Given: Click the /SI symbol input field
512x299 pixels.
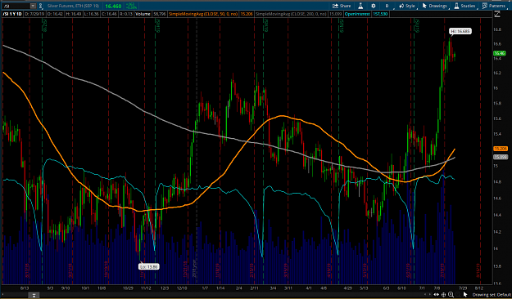Looking at the screenshot, I should tap(16, 6).
